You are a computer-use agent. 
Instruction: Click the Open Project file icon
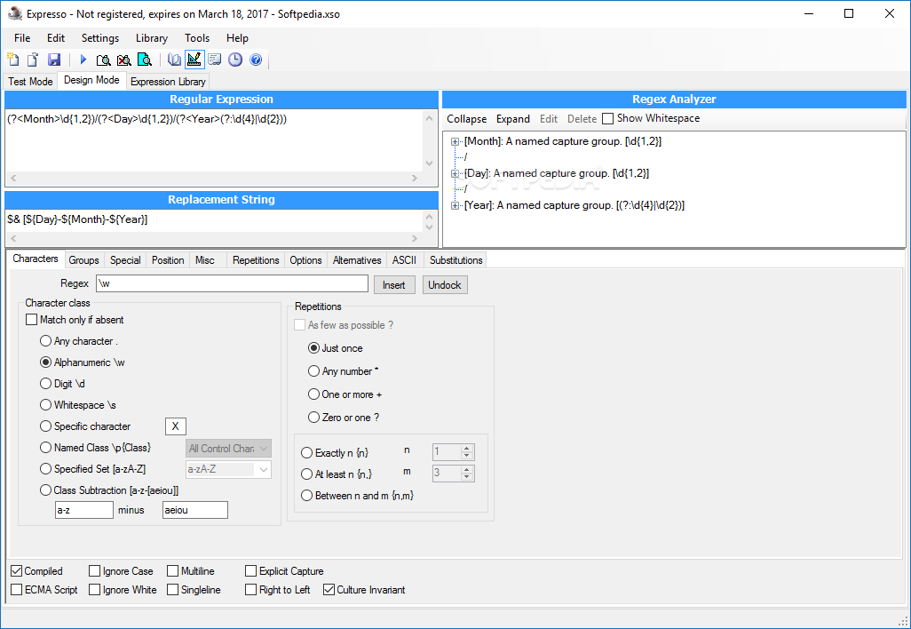33,60
